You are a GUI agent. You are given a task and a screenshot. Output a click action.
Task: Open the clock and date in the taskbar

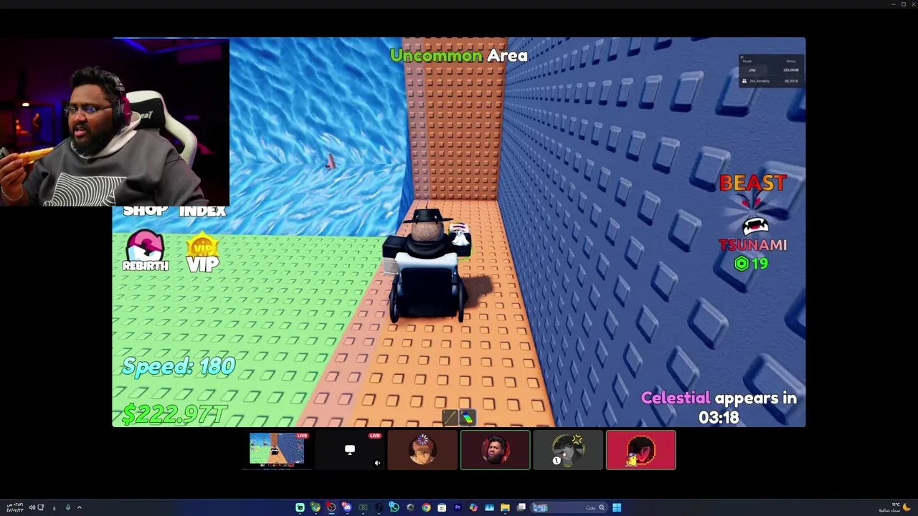[x=15, y=507]
